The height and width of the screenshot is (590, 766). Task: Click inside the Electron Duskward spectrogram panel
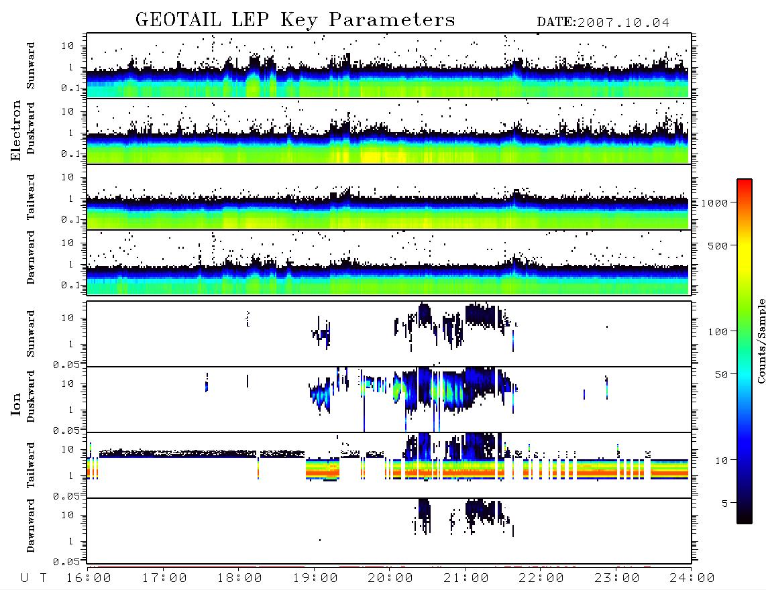389,131
